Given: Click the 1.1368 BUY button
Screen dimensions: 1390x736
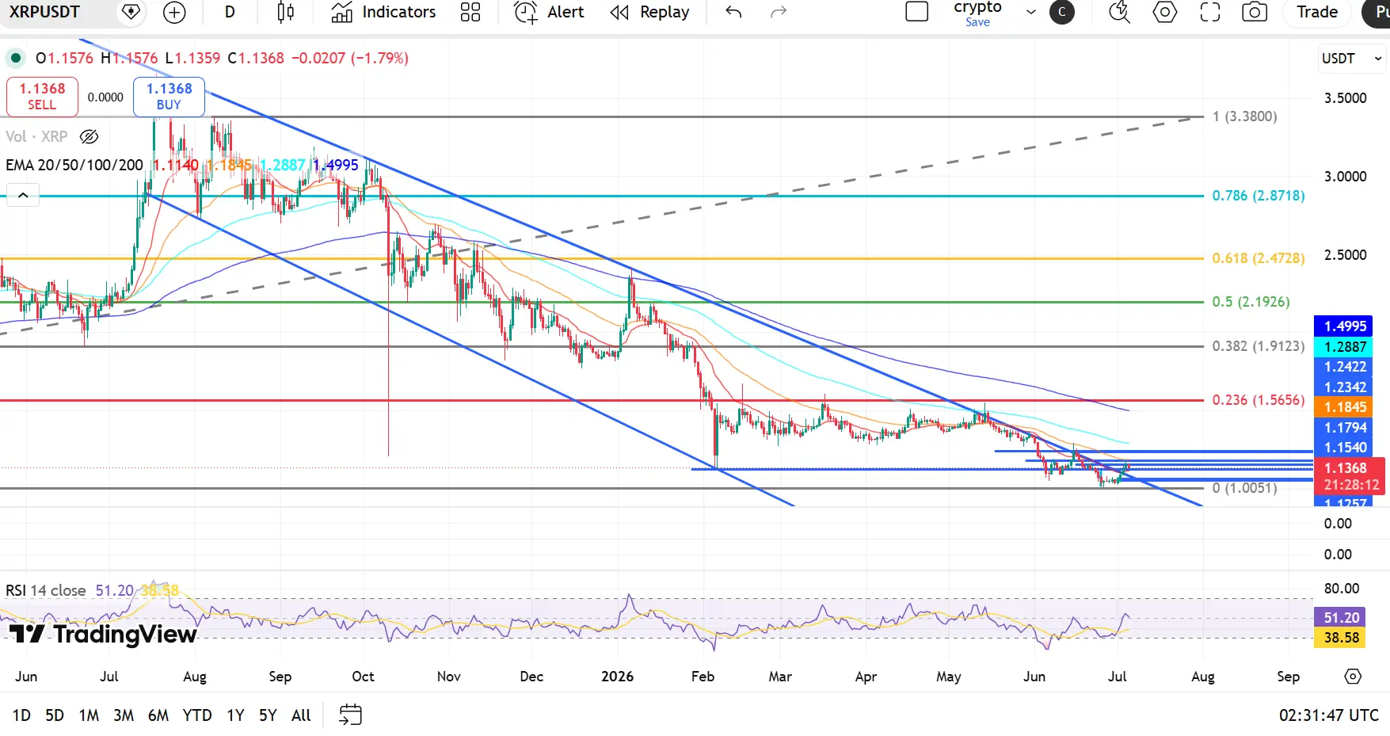Looking at the screenshot, I should [x=169, y=97].
